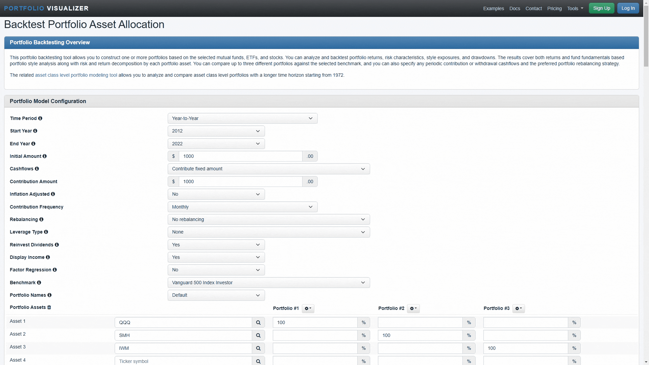
Task: Open the Portfolio #3 gear settings menu
Action: click(519, 309)
